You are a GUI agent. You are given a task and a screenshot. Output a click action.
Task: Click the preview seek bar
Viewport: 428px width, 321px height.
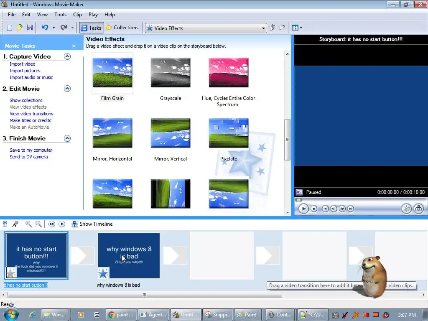(x=360, y=200)
